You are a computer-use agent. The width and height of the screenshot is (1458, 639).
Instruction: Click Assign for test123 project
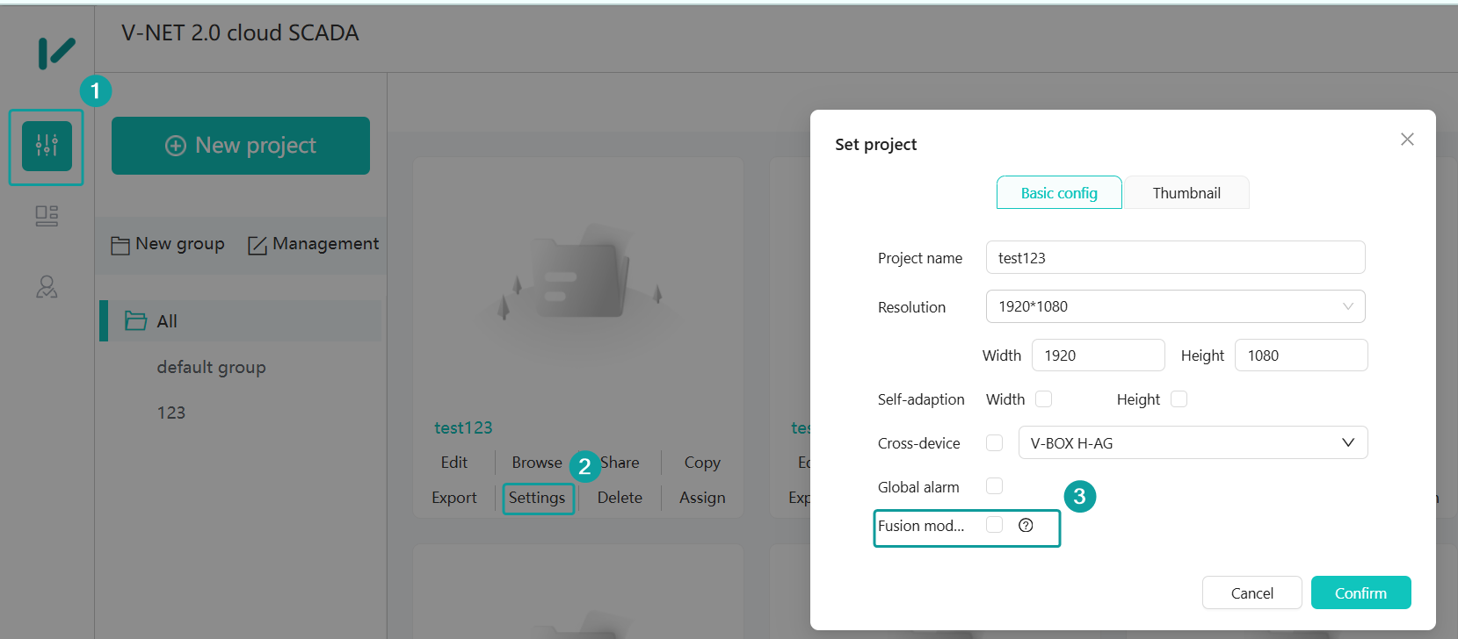point(702,498)
